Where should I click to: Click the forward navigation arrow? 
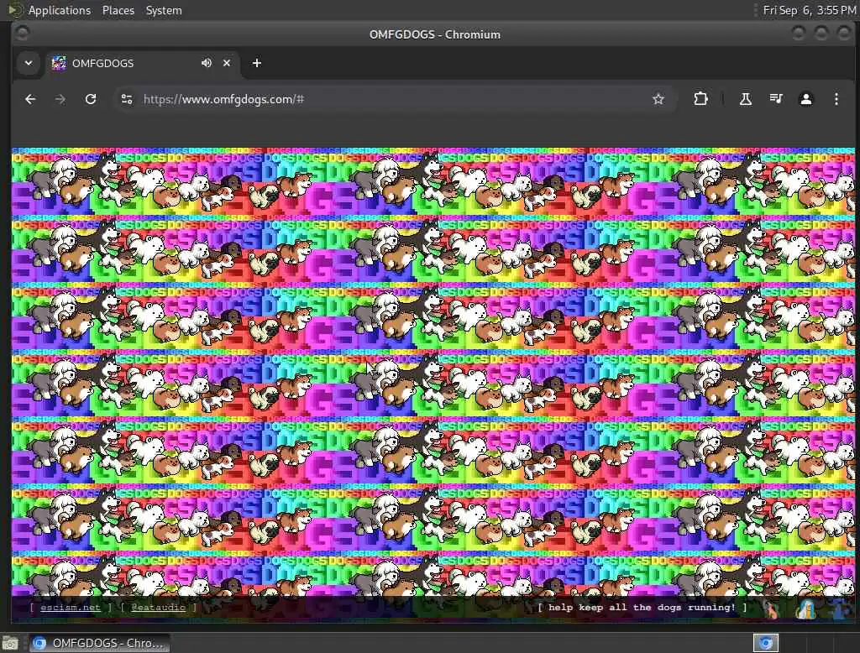tap(60, 99)
